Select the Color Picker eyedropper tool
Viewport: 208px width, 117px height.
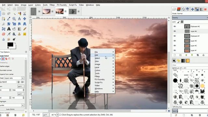(x=9, y=19)
